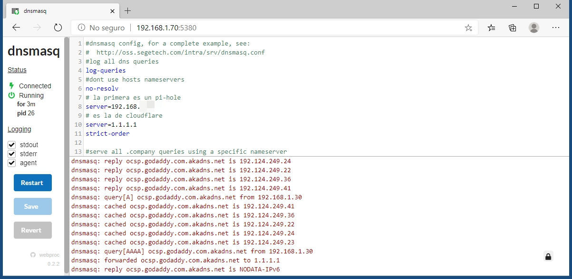Bookmark page with star icon
The width and height of the screenshot is (572, 279).
click(x=468, y=28)
